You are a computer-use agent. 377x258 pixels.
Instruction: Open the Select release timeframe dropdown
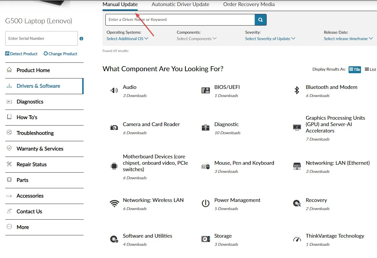[x=348, y=39]
